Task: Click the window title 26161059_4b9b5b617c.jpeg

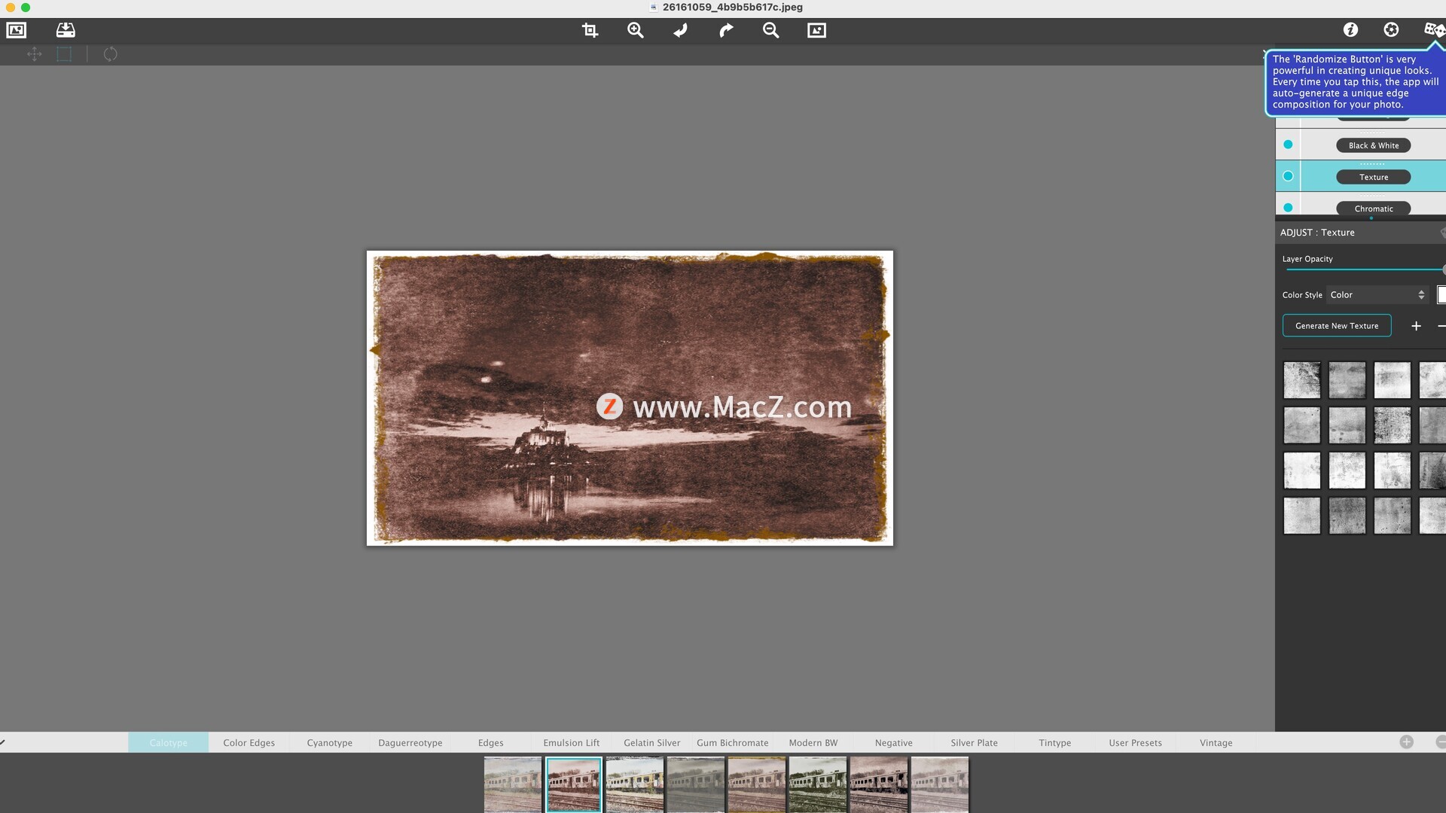Action: click(732, 8)
